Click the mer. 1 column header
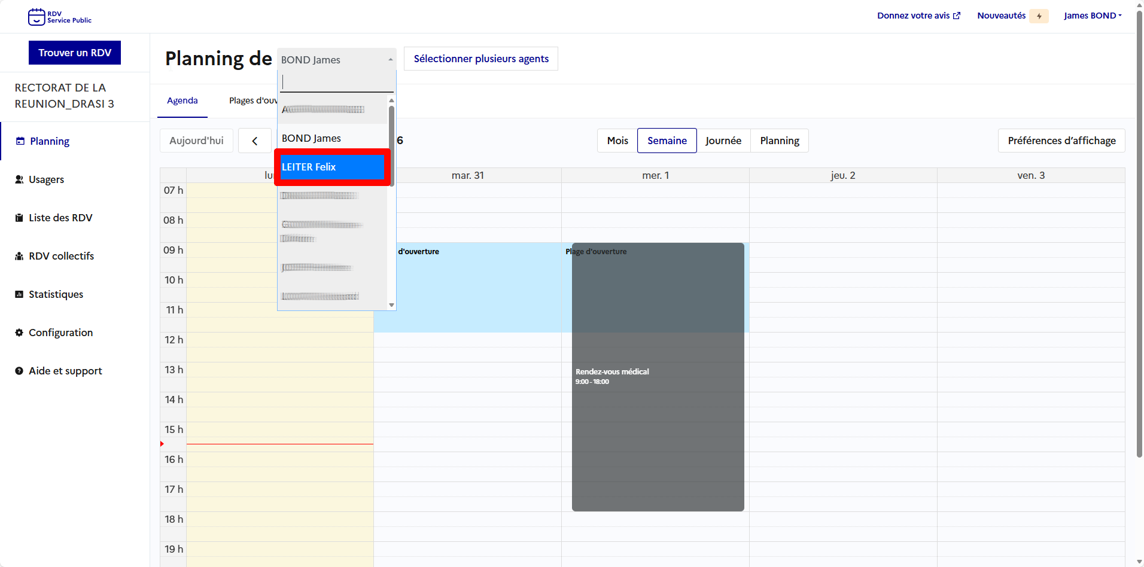Image resolution: width=1144 pixels, height=567 pixels. (x=655, y=175)
